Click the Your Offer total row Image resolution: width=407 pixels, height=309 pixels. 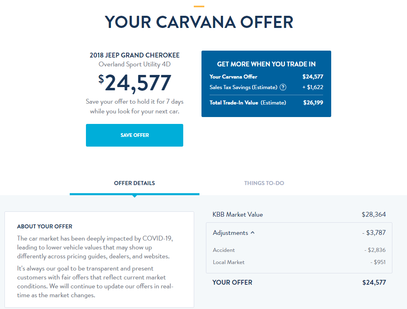pyautogui.click(x=299, y=282)
